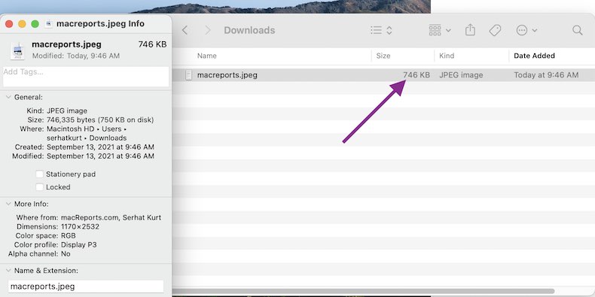Select the macreports.jpeg row name
The height and width of the screenshot is (297, 595).
point(227,75)
